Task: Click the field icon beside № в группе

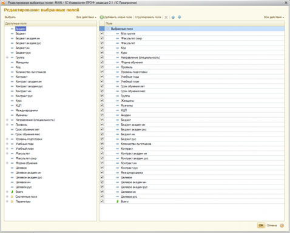Action: (x=118, y=33)
